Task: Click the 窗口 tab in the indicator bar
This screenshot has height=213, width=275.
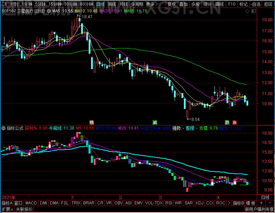Action: [19, 203]
